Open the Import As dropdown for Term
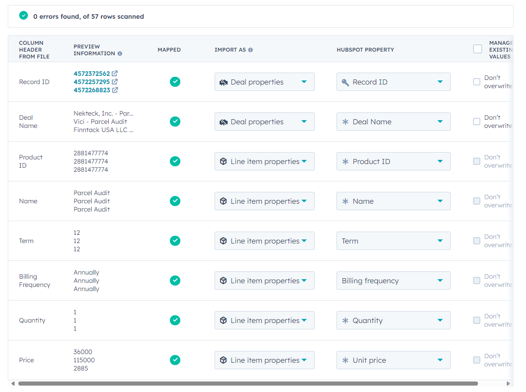 pyautogui.click(x=264, y=241)
